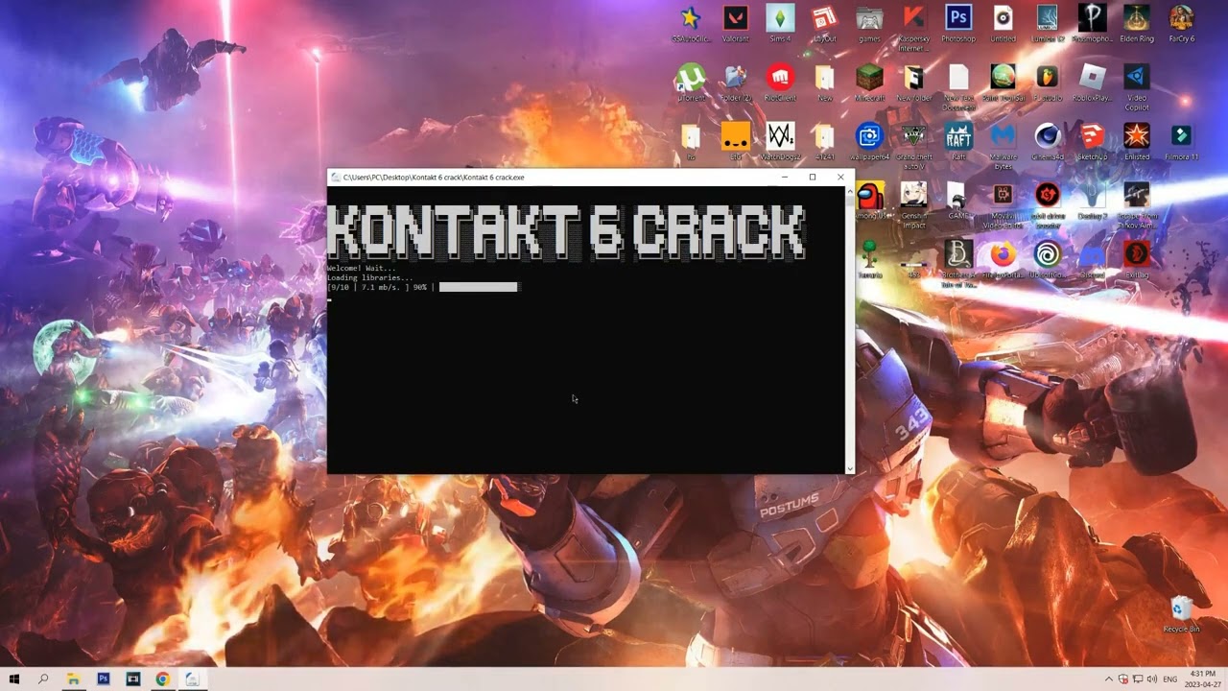Open the RiotClient desktop shortcut
Image resolution: width=1228 pixels, height=691 pixels.
pyautogui.click(x=780, y=83)
